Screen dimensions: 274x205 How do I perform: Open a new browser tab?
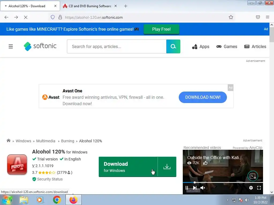(126, 6)
